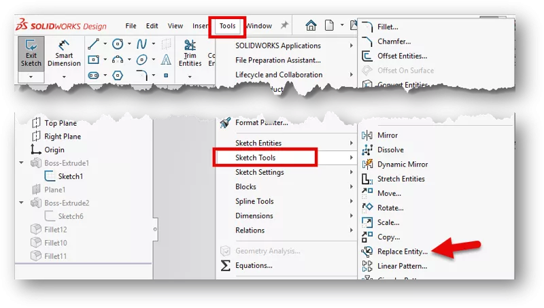The width and height of the screenshot is (544, 308).
Task: Choose Fillet... in sketch tools submenu
Action: pos(388,27)
